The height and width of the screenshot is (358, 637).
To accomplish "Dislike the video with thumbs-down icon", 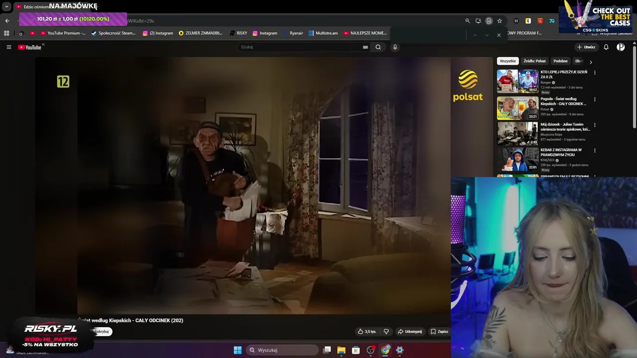I will click(386, 332).
